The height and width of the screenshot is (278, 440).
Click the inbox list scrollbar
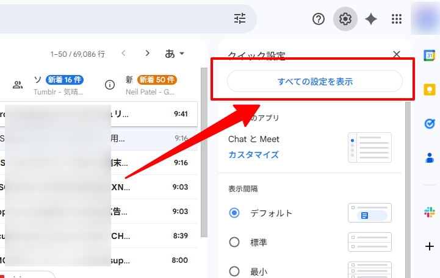204,152
